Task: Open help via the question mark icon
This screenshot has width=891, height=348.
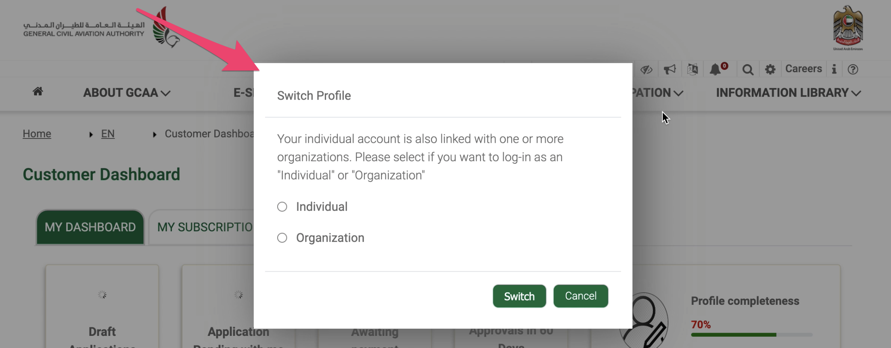Action: coord(853,69)
